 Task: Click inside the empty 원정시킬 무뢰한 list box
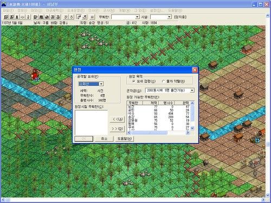pyautogui.click(x=91, y=122)
